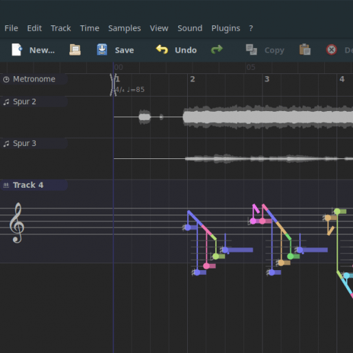Click the Copy icon
This screenshot has width=353, height=353.
[252, 49]
